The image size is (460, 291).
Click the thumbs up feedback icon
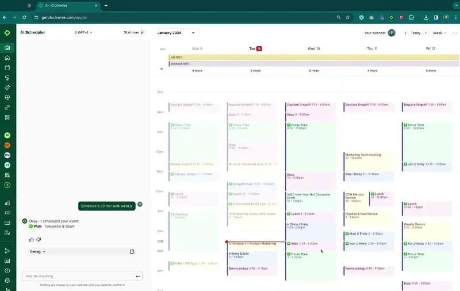coord(32,239)
